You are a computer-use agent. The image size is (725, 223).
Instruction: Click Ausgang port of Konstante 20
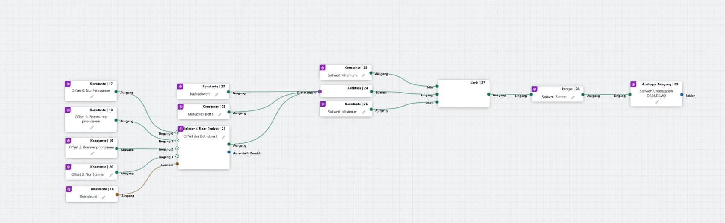click(x=116, y=172)
